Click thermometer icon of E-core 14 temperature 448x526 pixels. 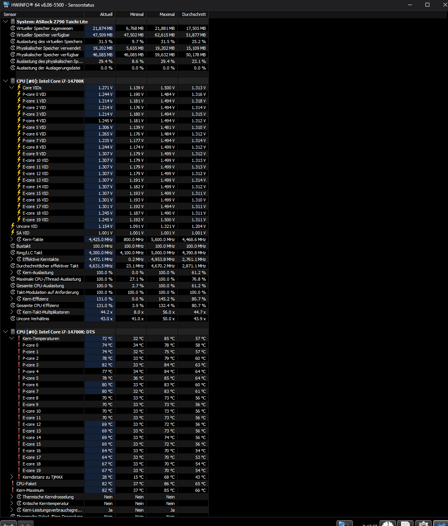tap(19, 437)
